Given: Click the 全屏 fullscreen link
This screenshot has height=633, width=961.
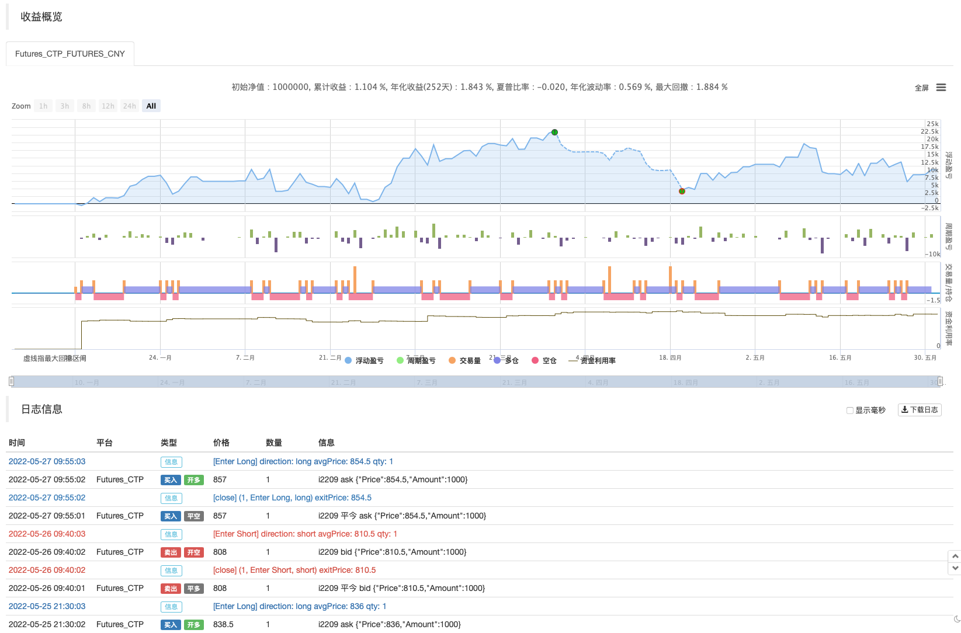Looking at the screenshot, I should (x=922, y=88).
